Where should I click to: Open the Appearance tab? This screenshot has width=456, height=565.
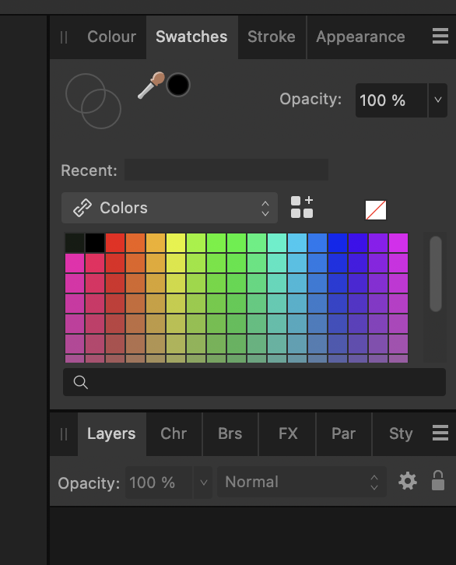pyautogui.click(x=360, y=37)
